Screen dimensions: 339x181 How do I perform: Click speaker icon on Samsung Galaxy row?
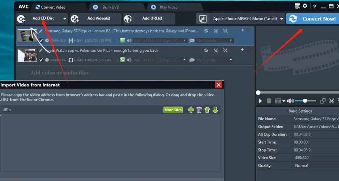pos(129,41)
